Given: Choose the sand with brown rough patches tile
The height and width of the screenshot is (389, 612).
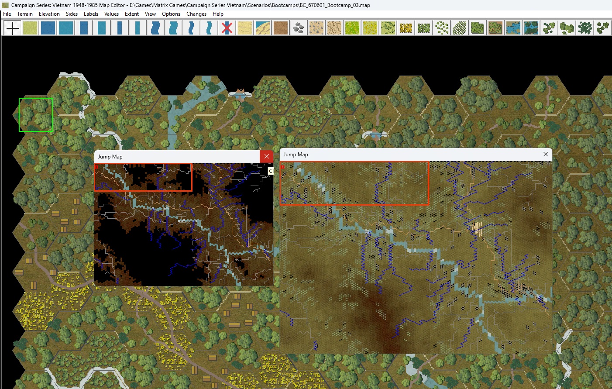Looking at the screenshot, I should click(334, 28).
